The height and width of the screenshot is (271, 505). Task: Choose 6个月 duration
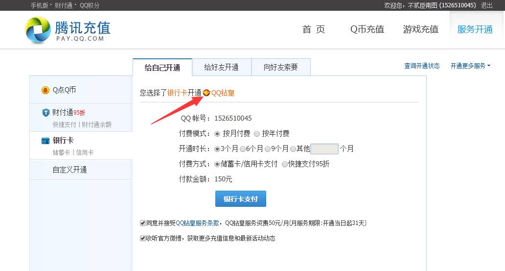tap(243, 148)
